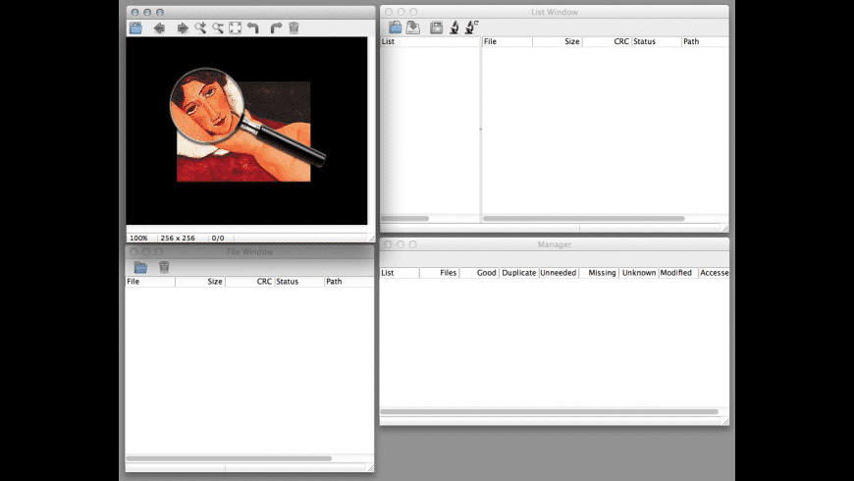Click List pane scrollbar in List Window
The image size is (854, 481).
[x=404, y=219]
